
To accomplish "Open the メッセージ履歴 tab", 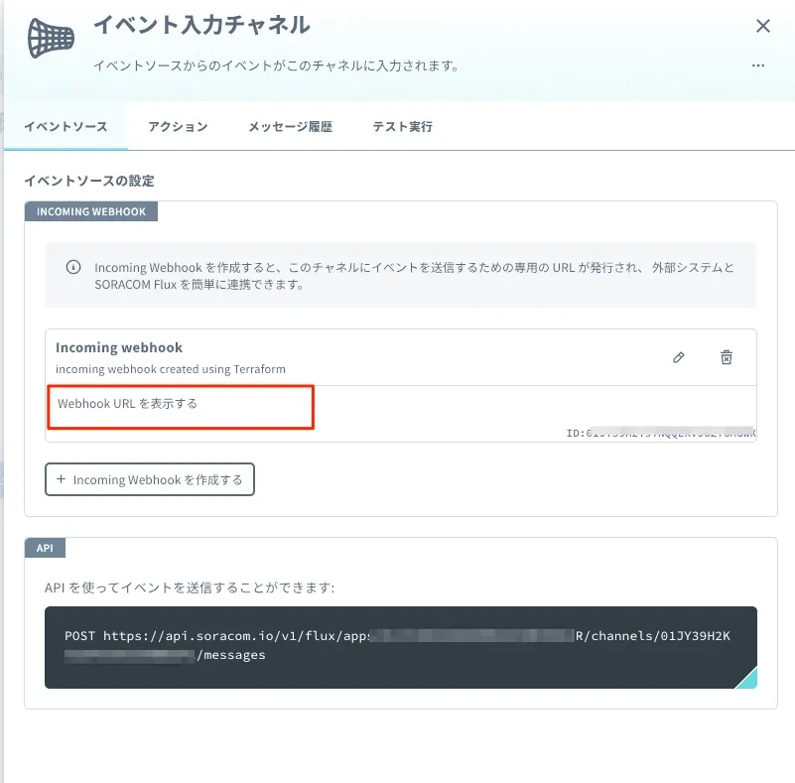I will (x=290, y=126).
